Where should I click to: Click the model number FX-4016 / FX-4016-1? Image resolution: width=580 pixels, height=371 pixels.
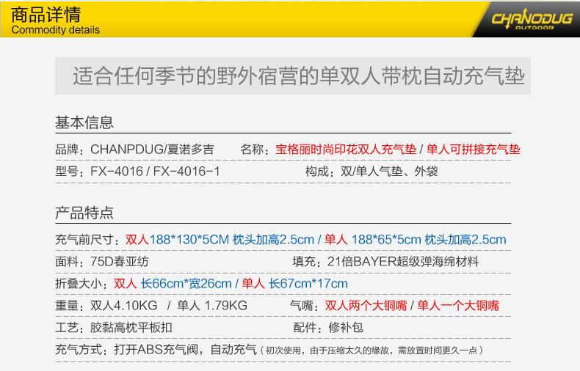pyautogui.click(x=155, y=172)
